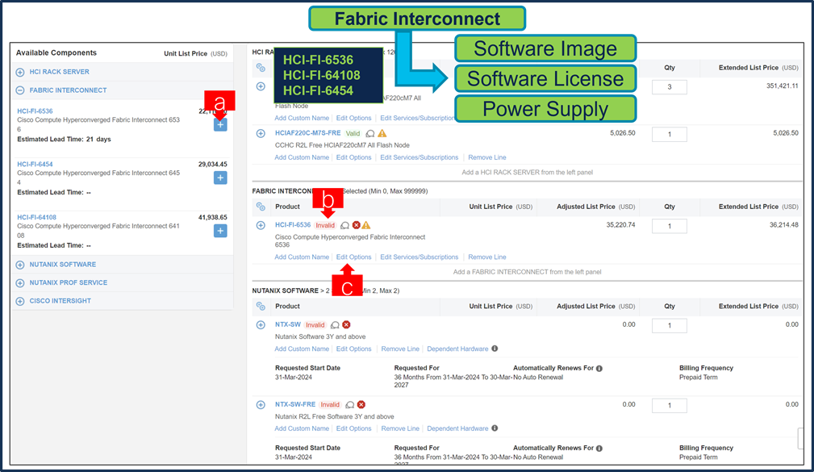This screenshot has height=472, width=814.
Task: Click the link icon in HCI Rack Server header
Action: point(261,68)
